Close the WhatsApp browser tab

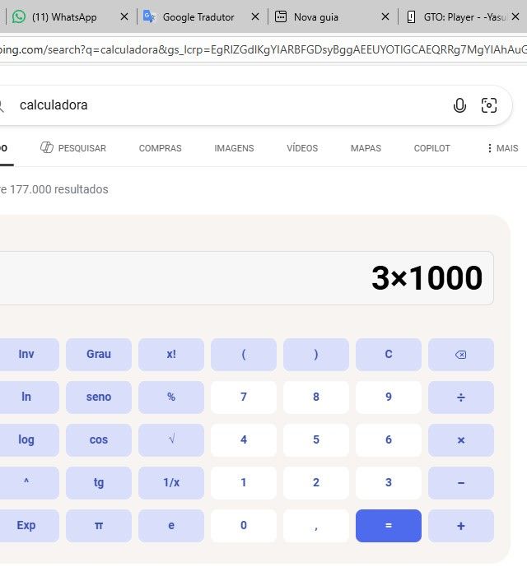coord(124,16)
